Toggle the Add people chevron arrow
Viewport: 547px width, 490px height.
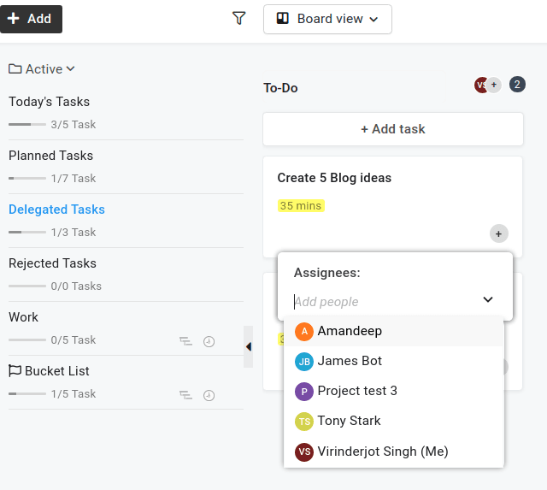click(488, 299)
